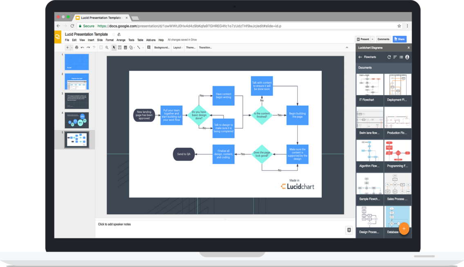464x267 pixels.
Task: Click the paint format roller icon
Action: (94, 47)
